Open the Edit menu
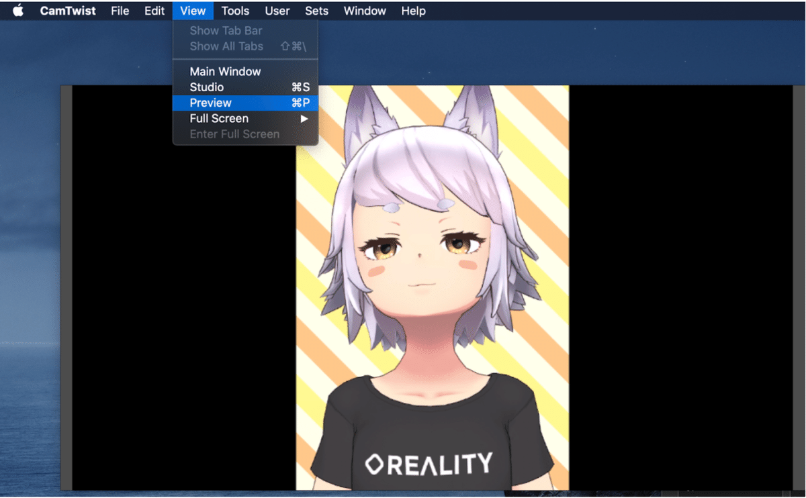Viewport: 806px width, 498px height. coord(154,11)
